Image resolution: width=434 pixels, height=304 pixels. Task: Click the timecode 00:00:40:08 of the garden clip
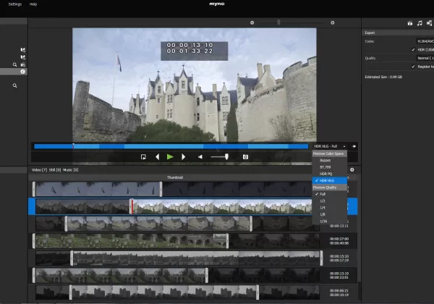coord(339,243)
